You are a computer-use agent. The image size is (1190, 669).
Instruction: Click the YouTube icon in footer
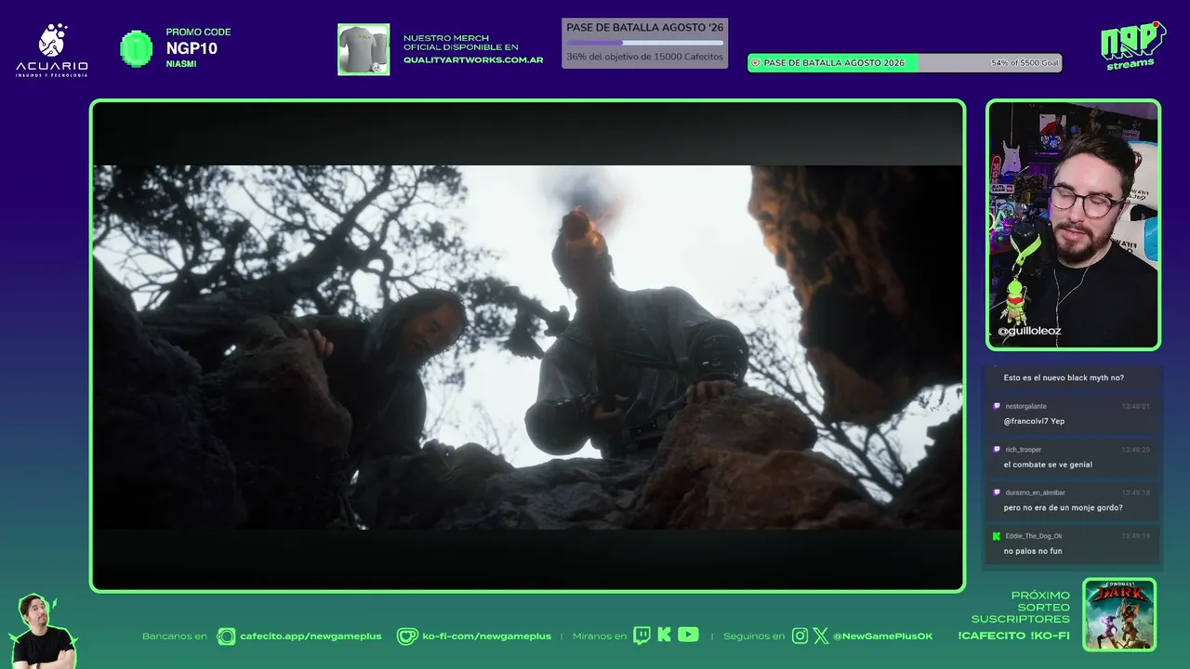(x=688, y=635)
